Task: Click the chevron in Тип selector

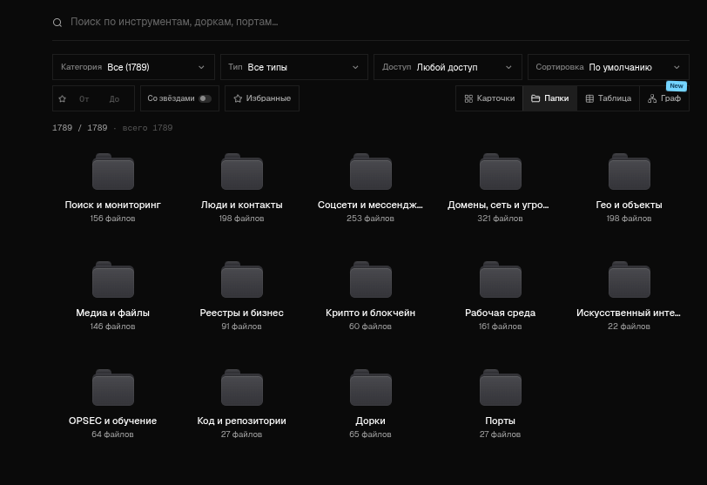Action: (355, 67)
